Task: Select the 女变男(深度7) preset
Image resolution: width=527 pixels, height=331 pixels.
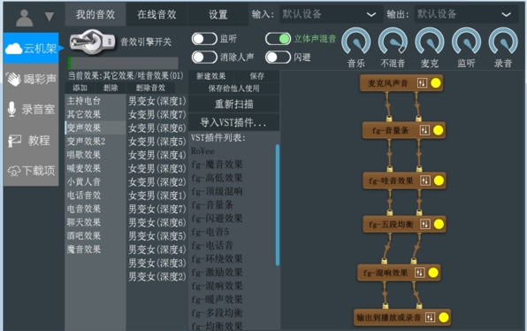Action: pyautogui.click(x=157, y=115)
